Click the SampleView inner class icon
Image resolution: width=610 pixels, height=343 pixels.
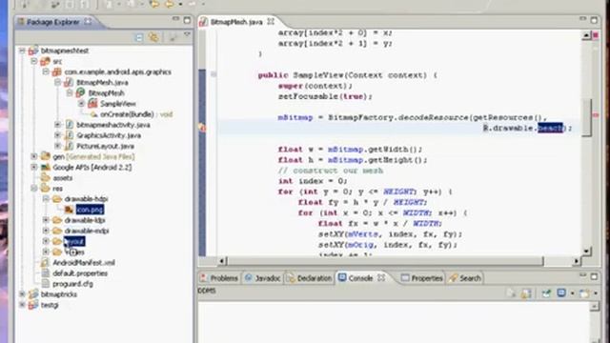pyautogui.click(x=92, y=104)
